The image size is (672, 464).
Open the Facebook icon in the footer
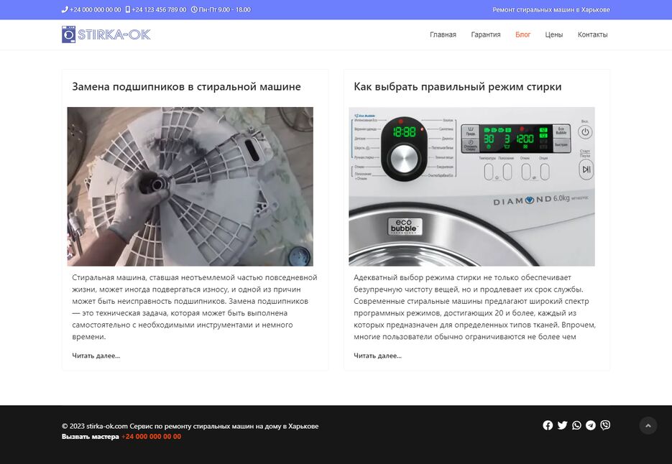548,425
